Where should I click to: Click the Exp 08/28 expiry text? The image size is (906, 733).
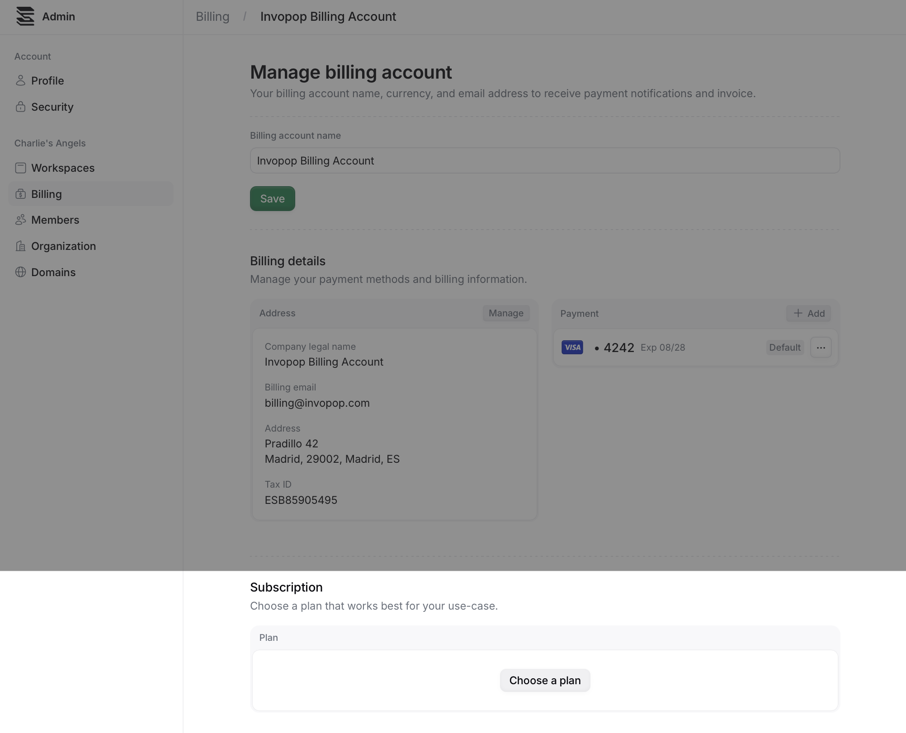tap(663, 348)
